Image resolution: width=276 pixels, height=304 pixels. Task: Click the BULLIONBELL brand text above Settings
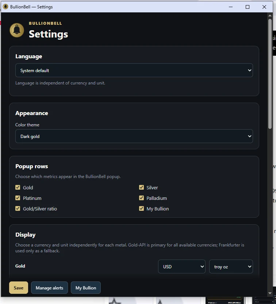[x=45, y=23]
